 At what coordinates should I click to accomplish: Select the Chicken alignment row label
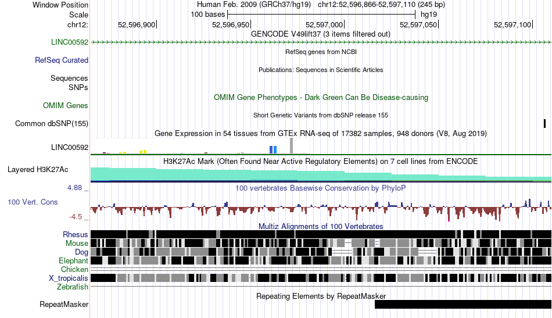74,270
